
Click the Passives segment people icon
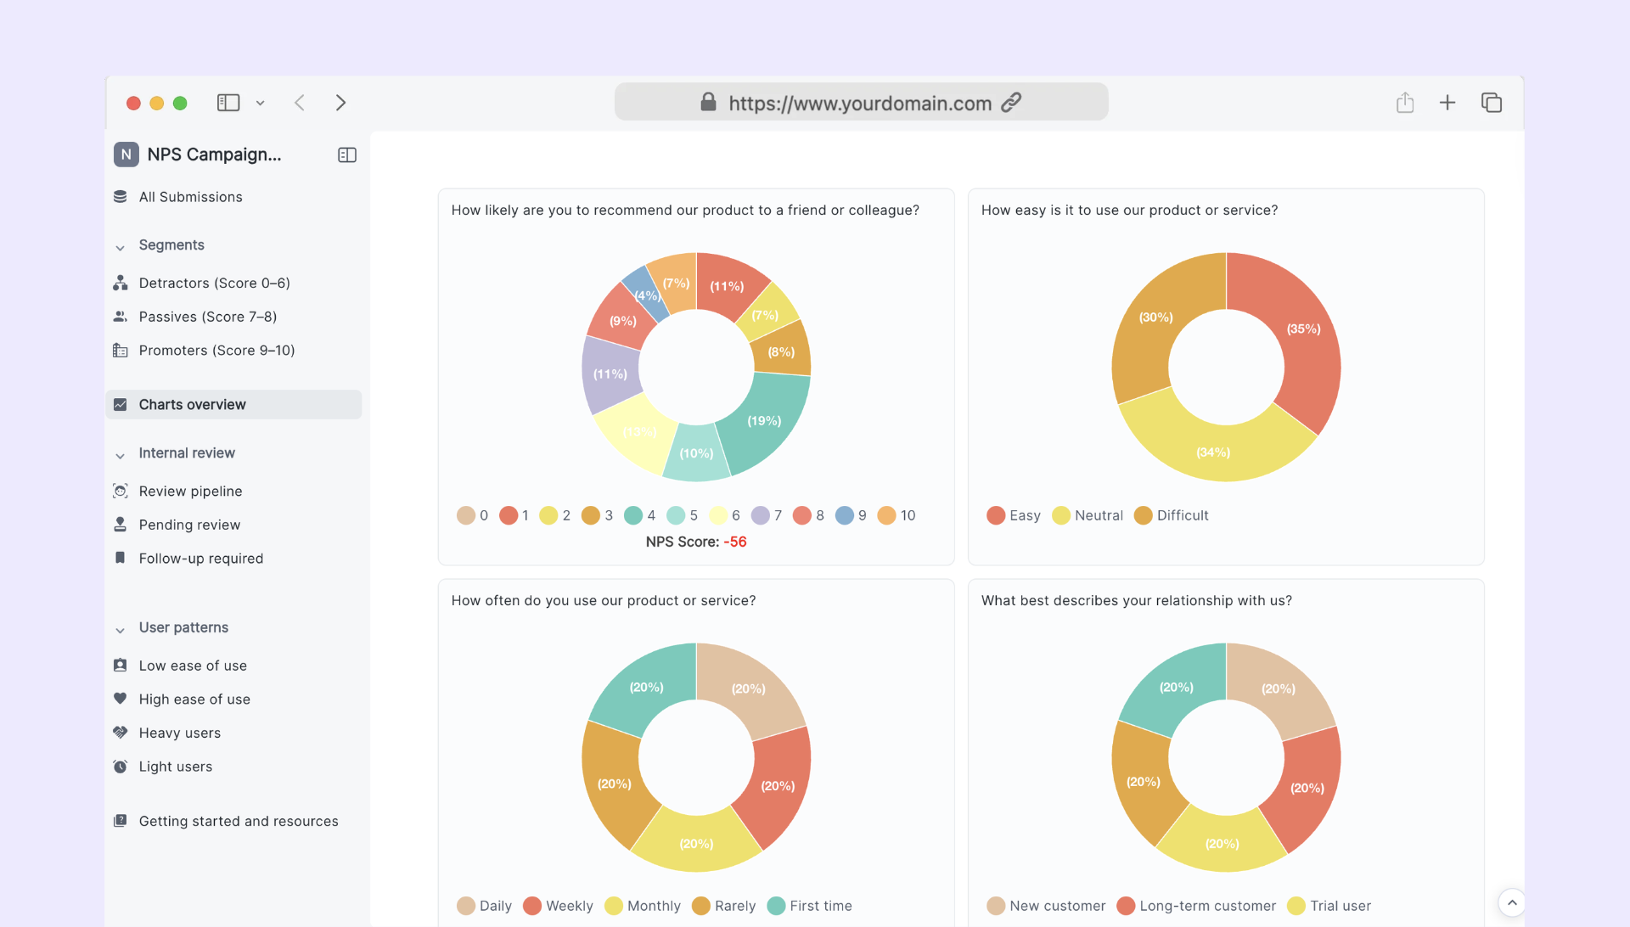(x=121, y=317)
